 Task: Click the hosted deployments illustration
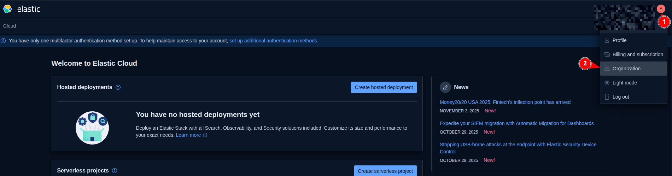pyautogui.click(x=92, y=128)
